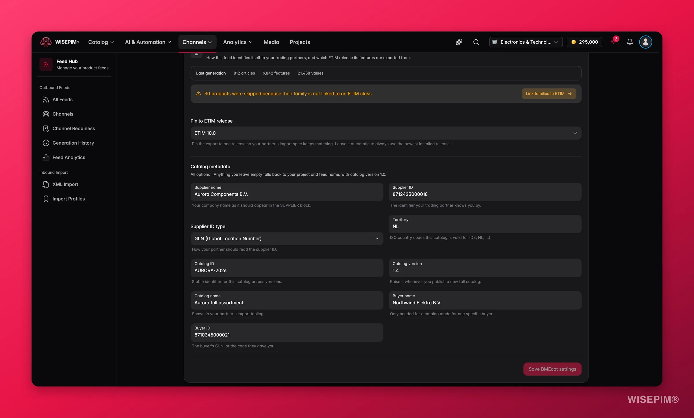Viewport: 694px width, 418px height.
Task: Click the '812 articles' statistic text
Action: [244, 73]
